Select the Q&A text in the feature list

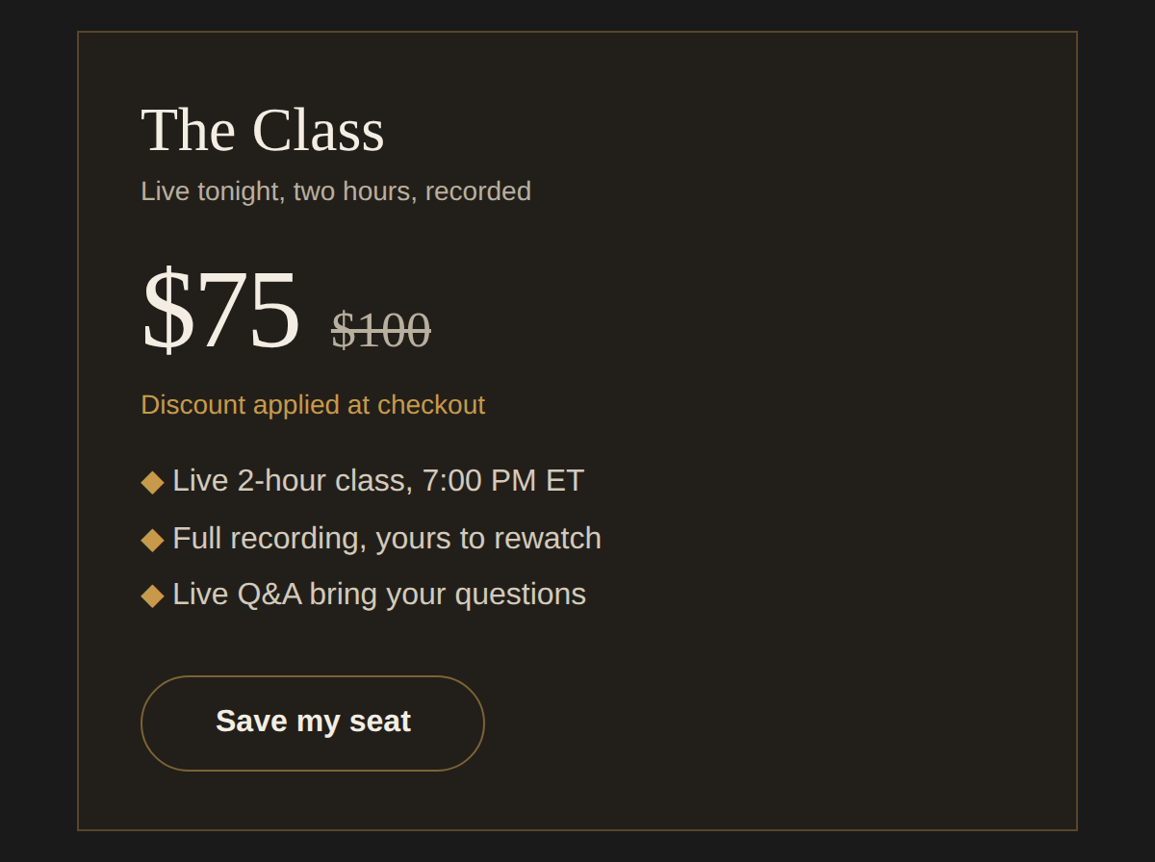tap(269, 595)
